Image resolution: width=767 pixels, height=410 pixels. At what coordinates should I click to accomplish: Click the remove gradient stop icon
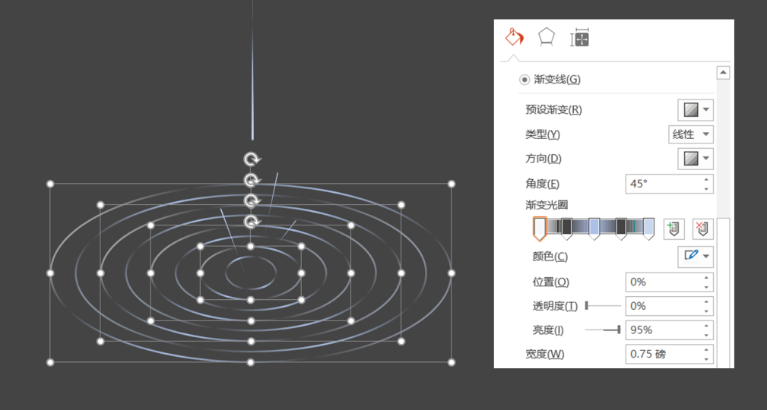[703, 229]
